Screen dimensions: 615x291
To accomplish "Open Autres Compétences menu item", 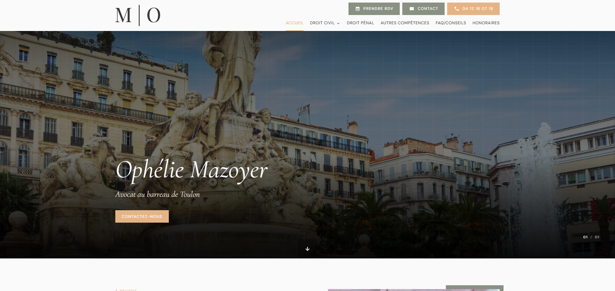I will coord(405,23).
